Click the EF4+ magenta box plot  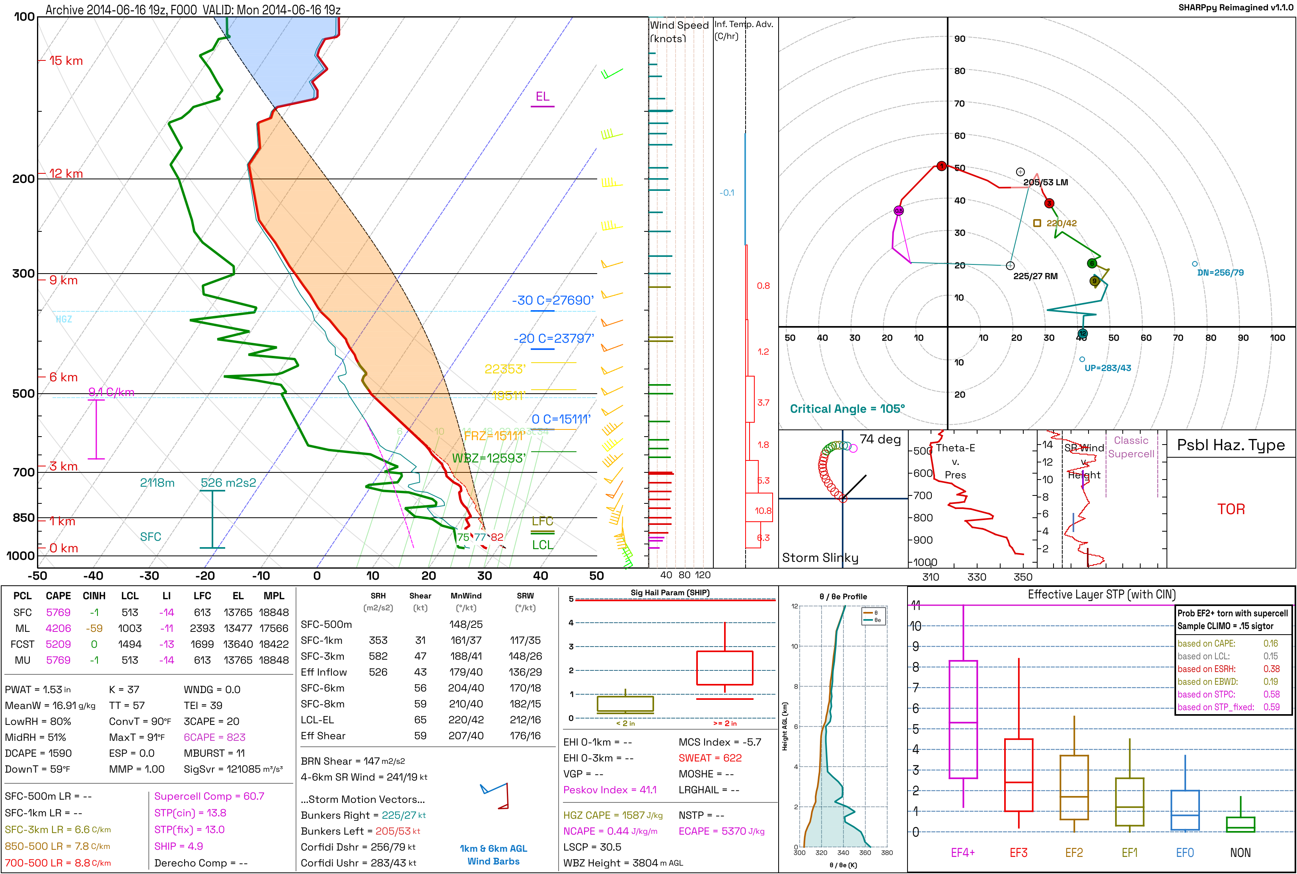click(x=963, y=719)
